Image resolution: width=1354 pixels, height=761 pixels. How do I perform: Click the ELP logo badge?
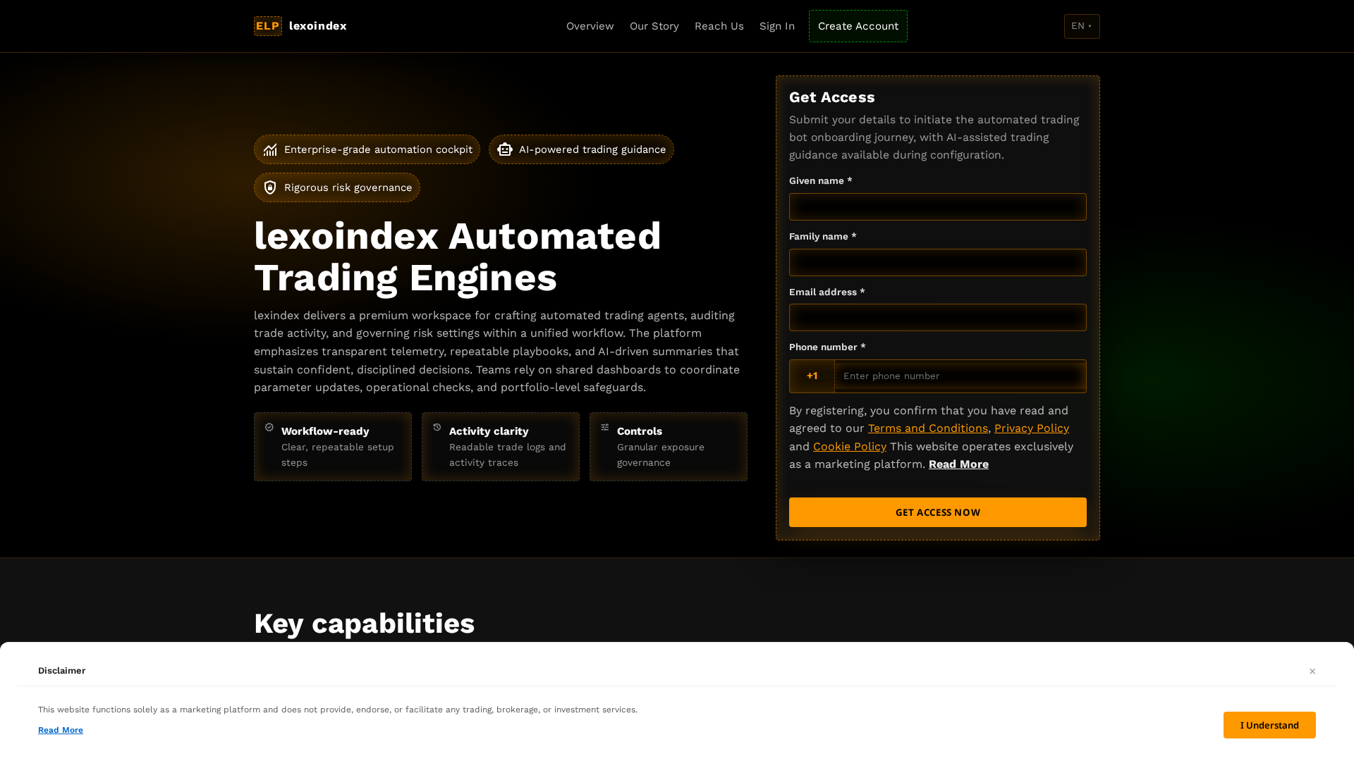tap(268, 26)
